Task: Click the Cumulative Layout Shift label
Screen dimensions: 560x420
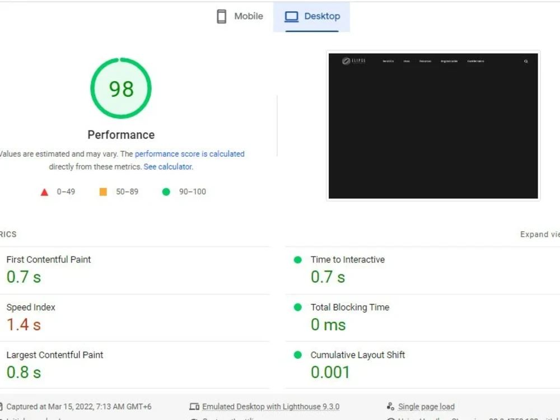Action: (x=357, y=355)
